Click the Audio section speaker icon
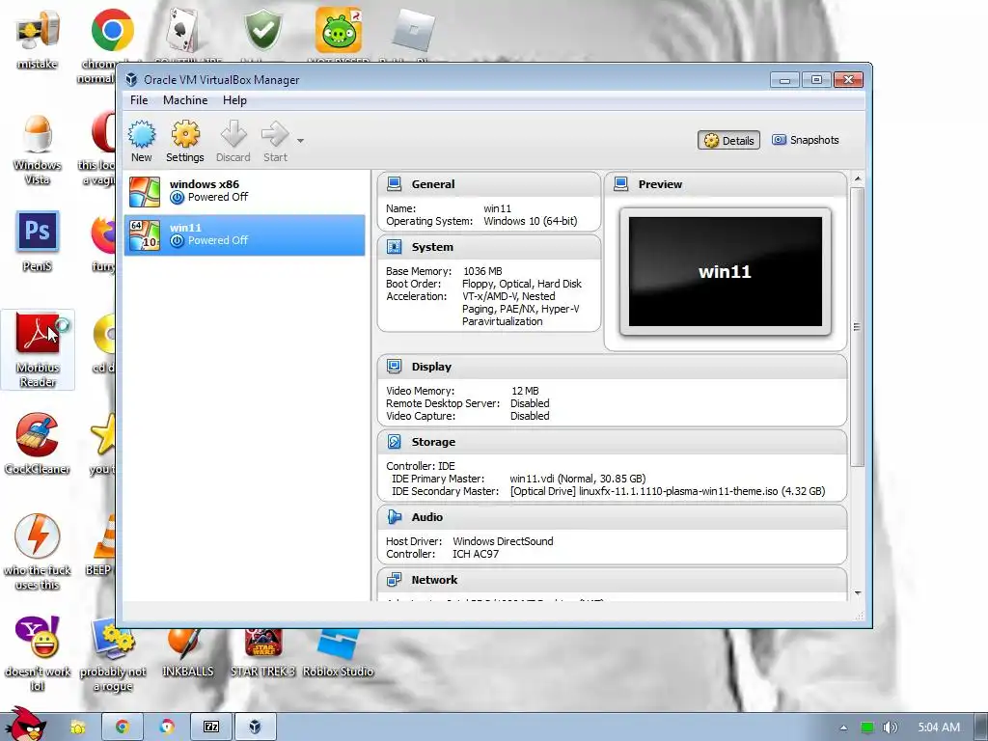988x741 pixels. pyautogui.click(x=395, y=517)
